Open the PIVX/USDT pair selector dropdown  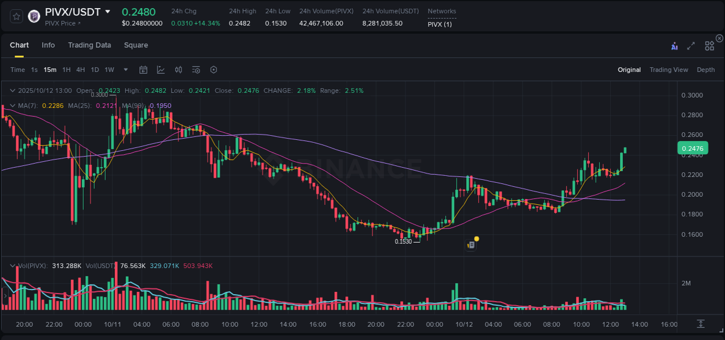[108, 11]
